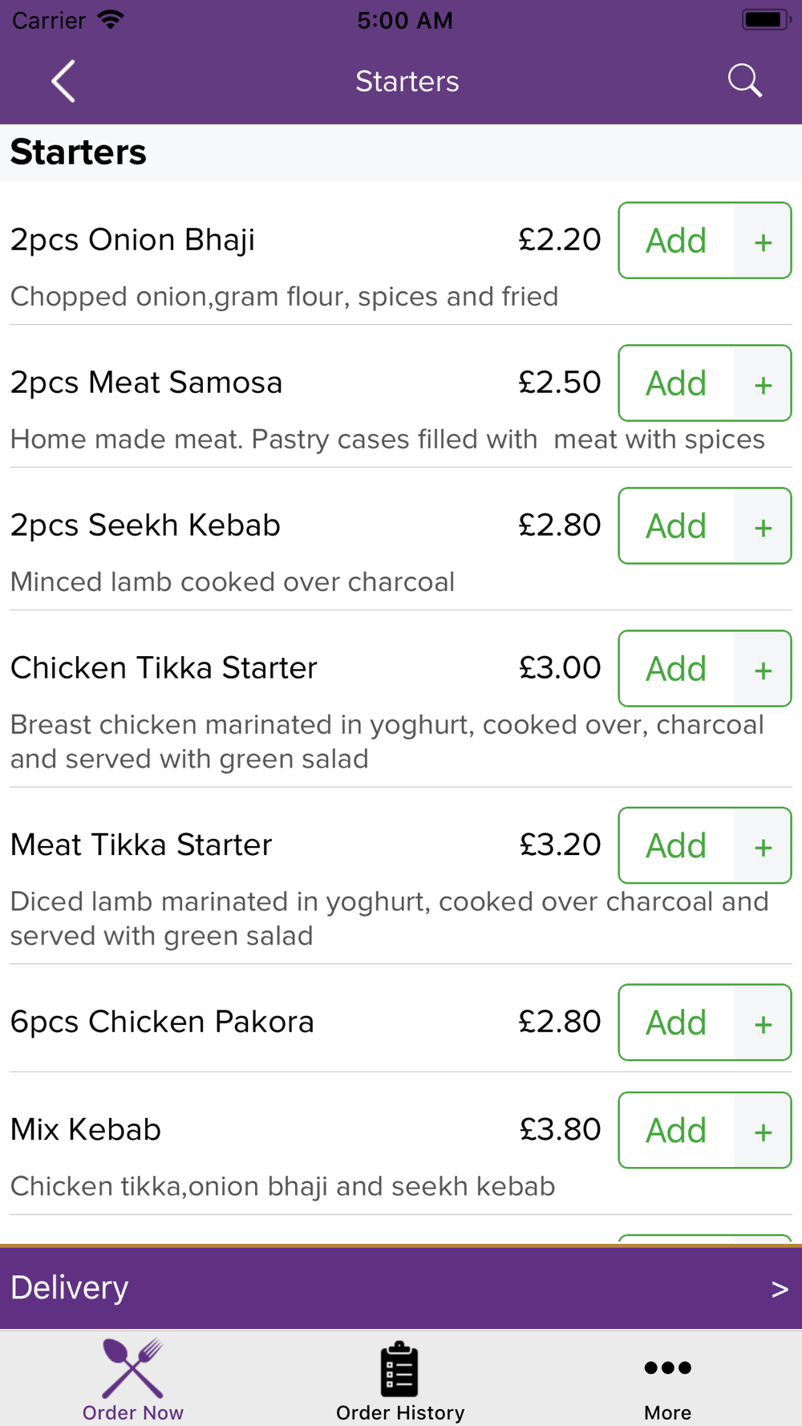The width and height of the screenshot is (802, 1426).
Task: Open the search magnifier icon
Action: [x=744, y=81]
